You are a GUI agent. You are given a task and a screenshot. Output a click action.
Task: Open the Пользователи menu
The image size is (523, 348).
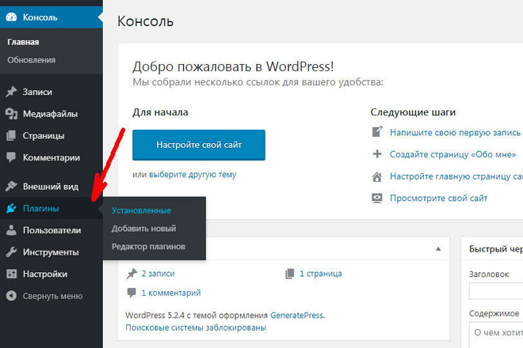52,230
